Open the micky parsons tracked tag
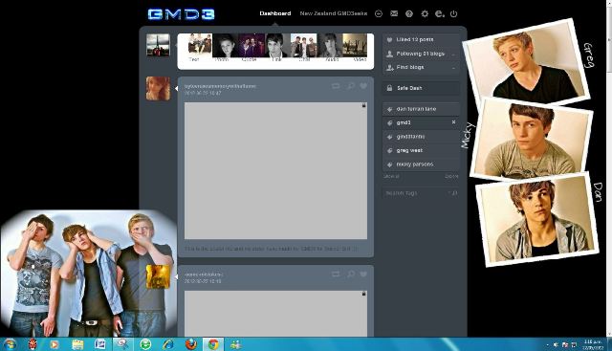 [x=421, y=165]
